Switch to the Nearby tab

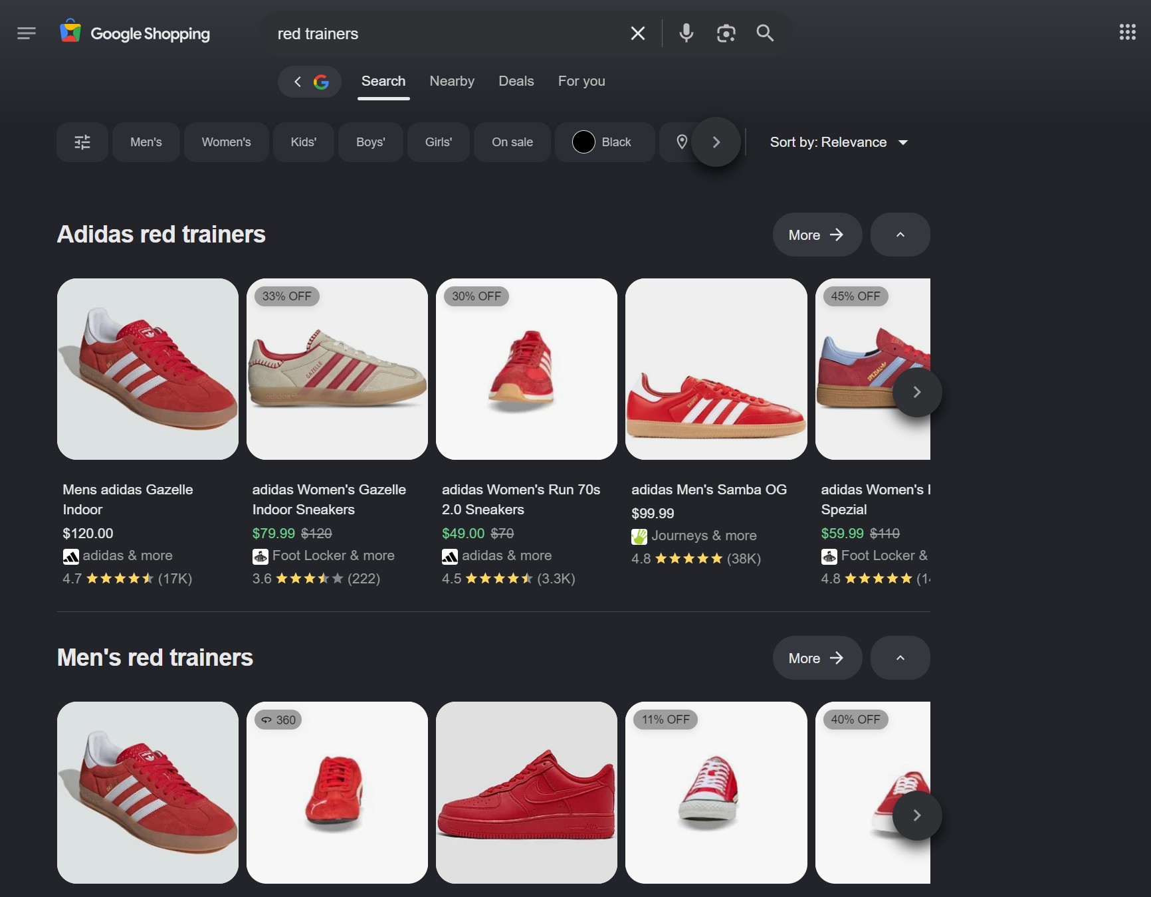pos(452,81)
